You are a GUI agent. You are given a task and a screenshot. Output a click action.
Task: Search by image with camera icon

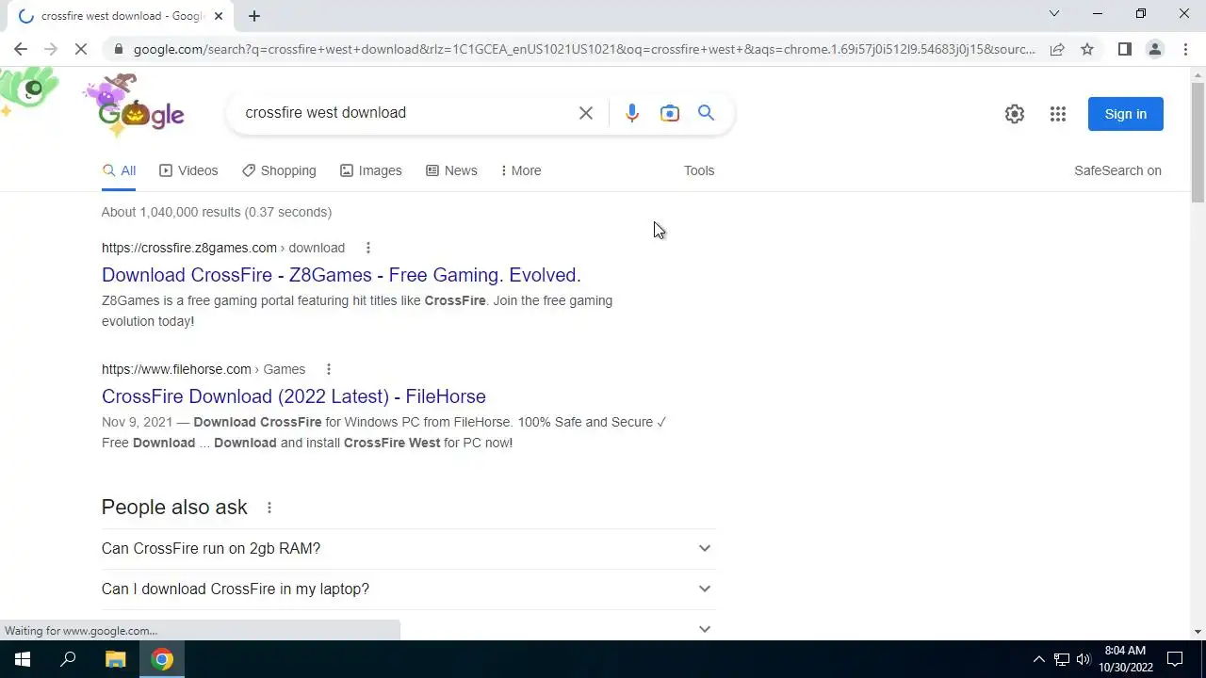[x=669, y=113]
